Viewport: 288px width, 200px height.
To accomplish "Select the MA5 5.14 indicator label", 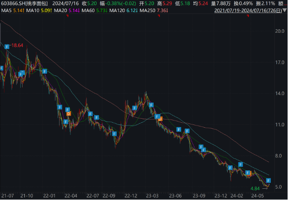I will point(13,10).
